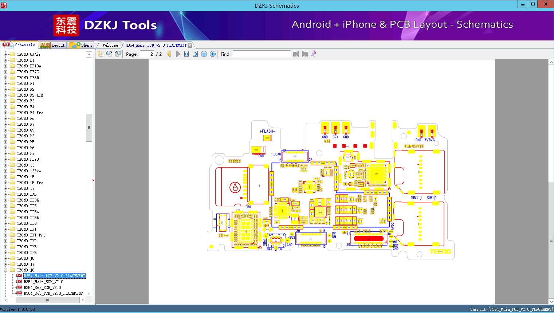Click the Find search field
This screenshot has height=313, width=554.
pyautogui.click(x=262, y=54)
